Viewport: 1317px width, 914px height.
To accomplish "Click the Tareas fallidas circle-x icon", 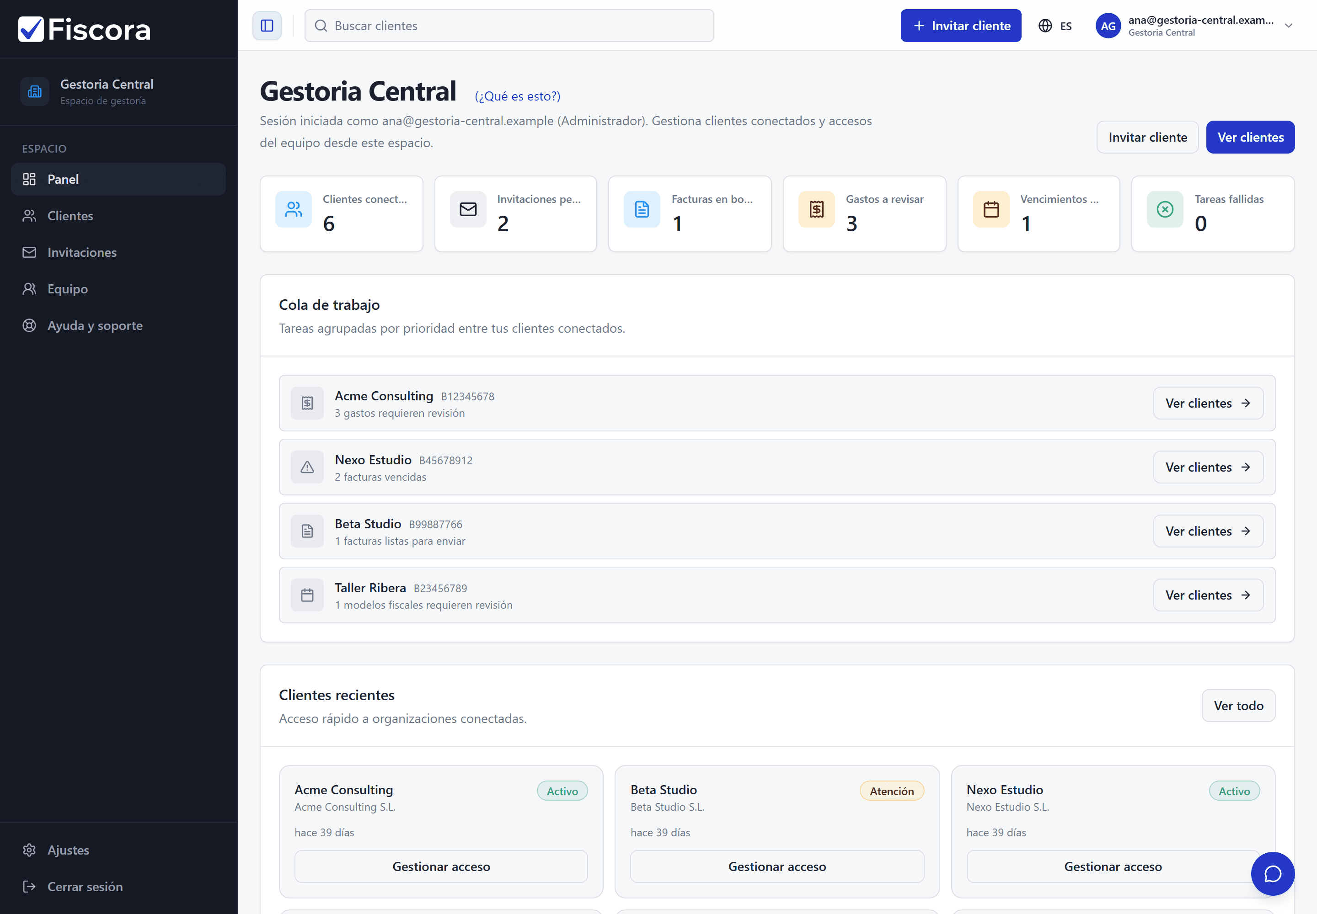I will pyautogui.click(x=1165, y=210).
